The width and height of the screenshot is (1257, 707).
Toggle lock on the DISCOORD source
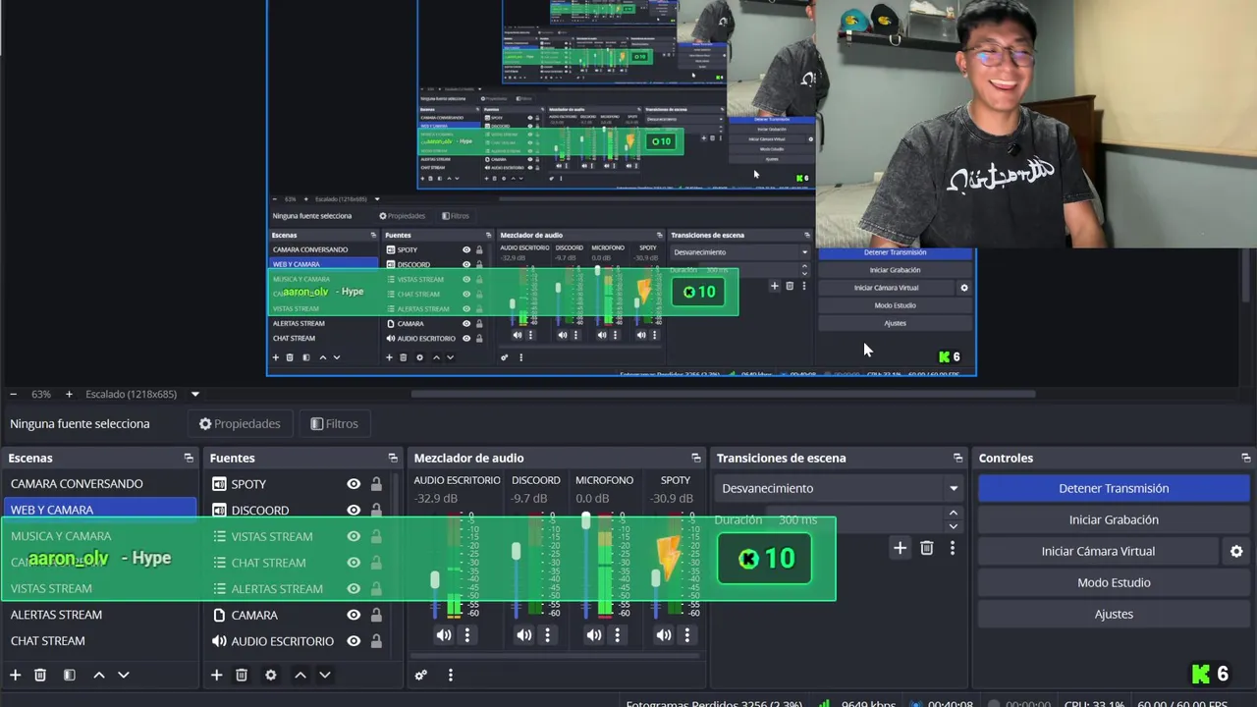pos(376,510)
